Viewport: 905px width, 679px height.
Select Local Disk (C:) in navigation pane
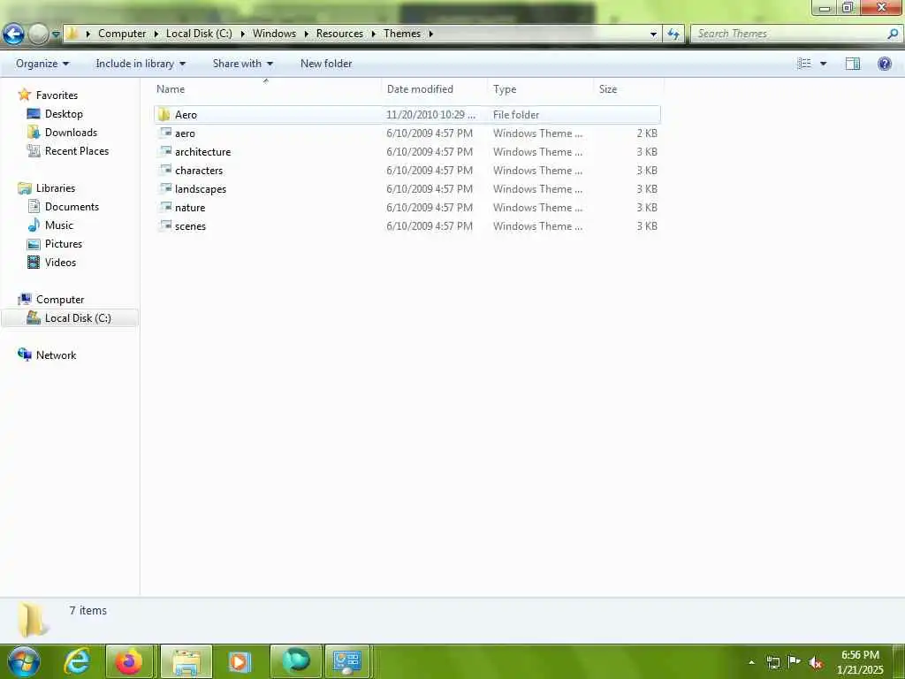[x=70, y=318]
